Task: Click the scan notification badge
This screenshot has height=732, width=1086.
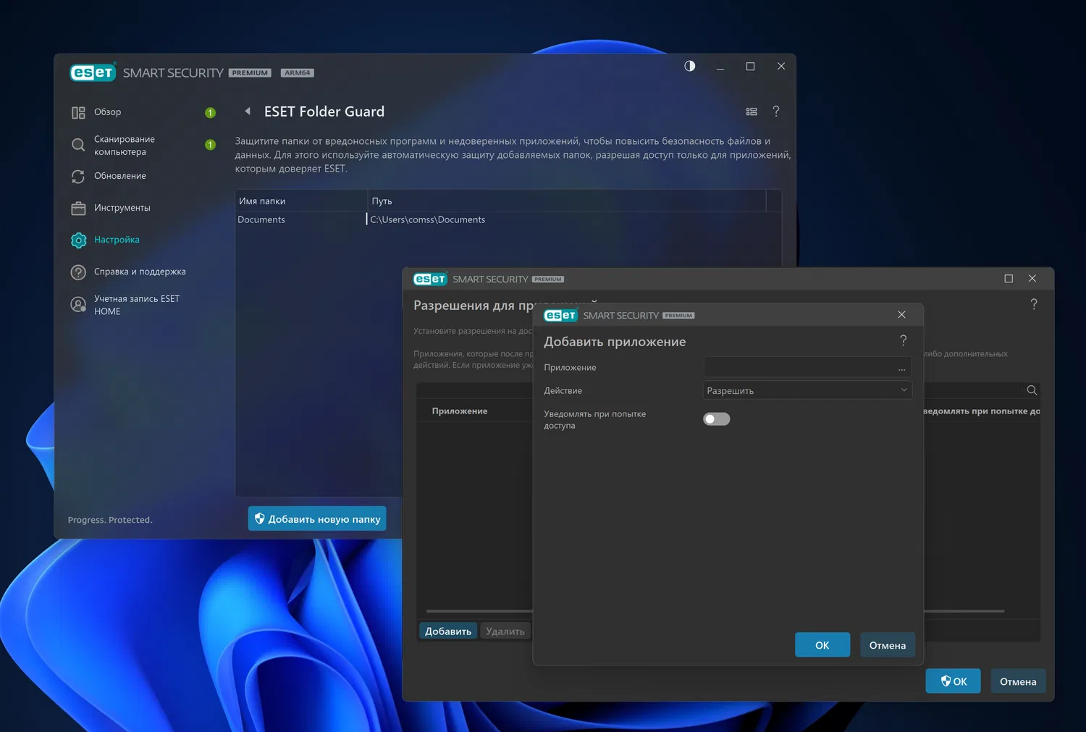Action: click(x=210, y=145)
